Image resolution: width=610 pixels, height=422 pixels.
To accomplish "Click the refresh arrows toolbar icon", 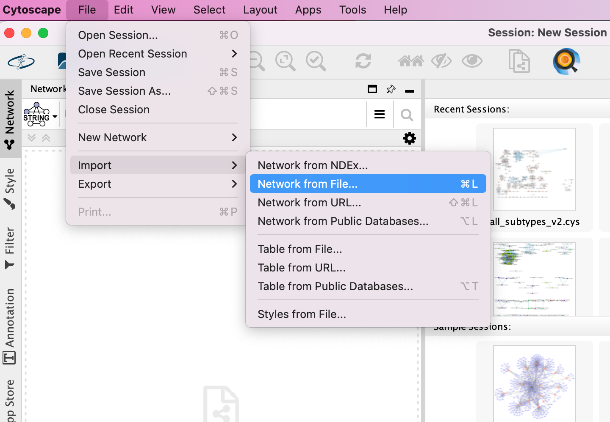I will point(363,61).
